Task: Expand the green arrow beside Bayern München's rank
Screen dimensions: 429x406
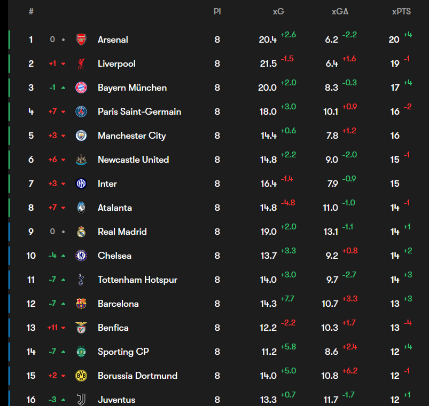Action: tap(63, 87)
